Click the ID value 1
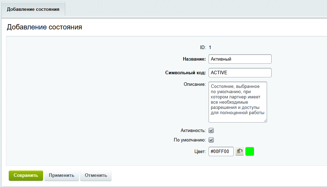Screen dimensions: 327x187 210,47
